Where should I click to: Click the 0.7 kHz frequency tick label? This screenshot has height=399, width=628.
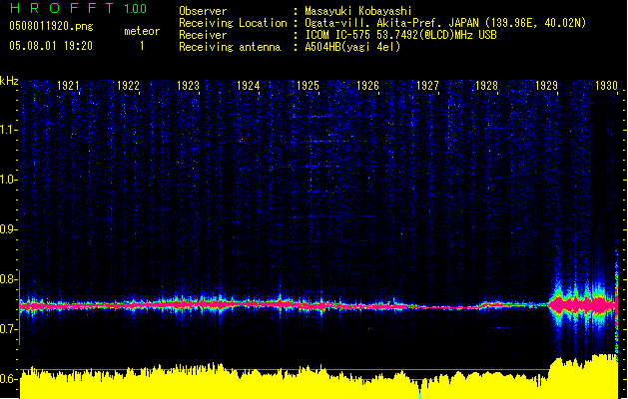click(x=8, y=329)
